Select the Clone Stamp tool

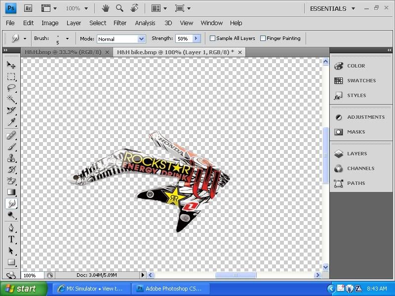tap(11, 158)
